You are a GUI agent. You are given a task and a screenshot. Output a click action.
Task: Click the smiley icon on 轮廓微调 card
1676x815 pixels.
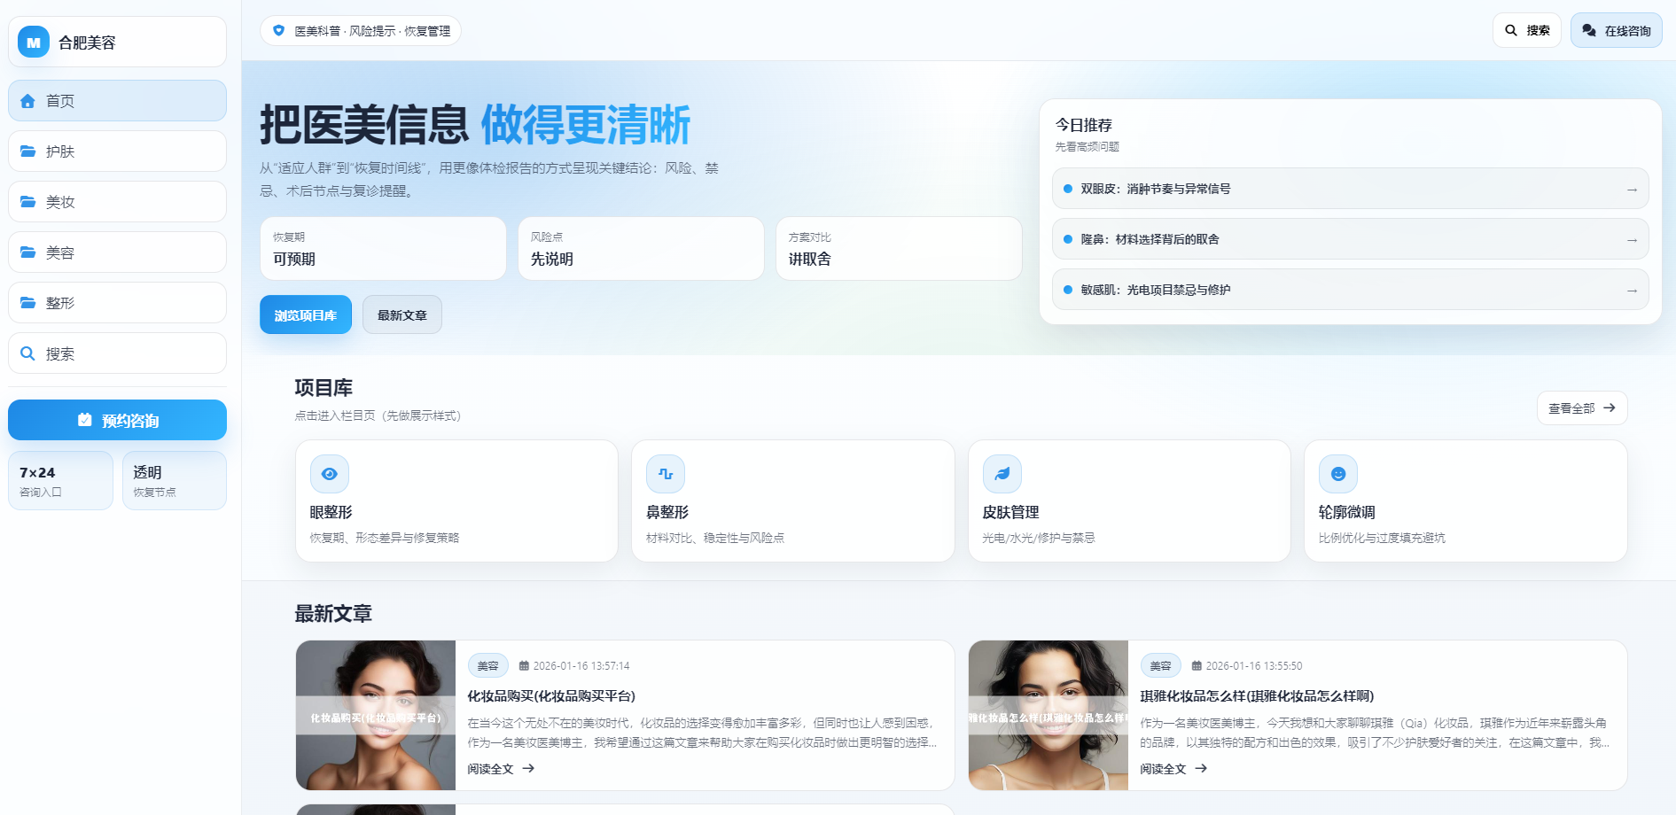point(1338,473)
